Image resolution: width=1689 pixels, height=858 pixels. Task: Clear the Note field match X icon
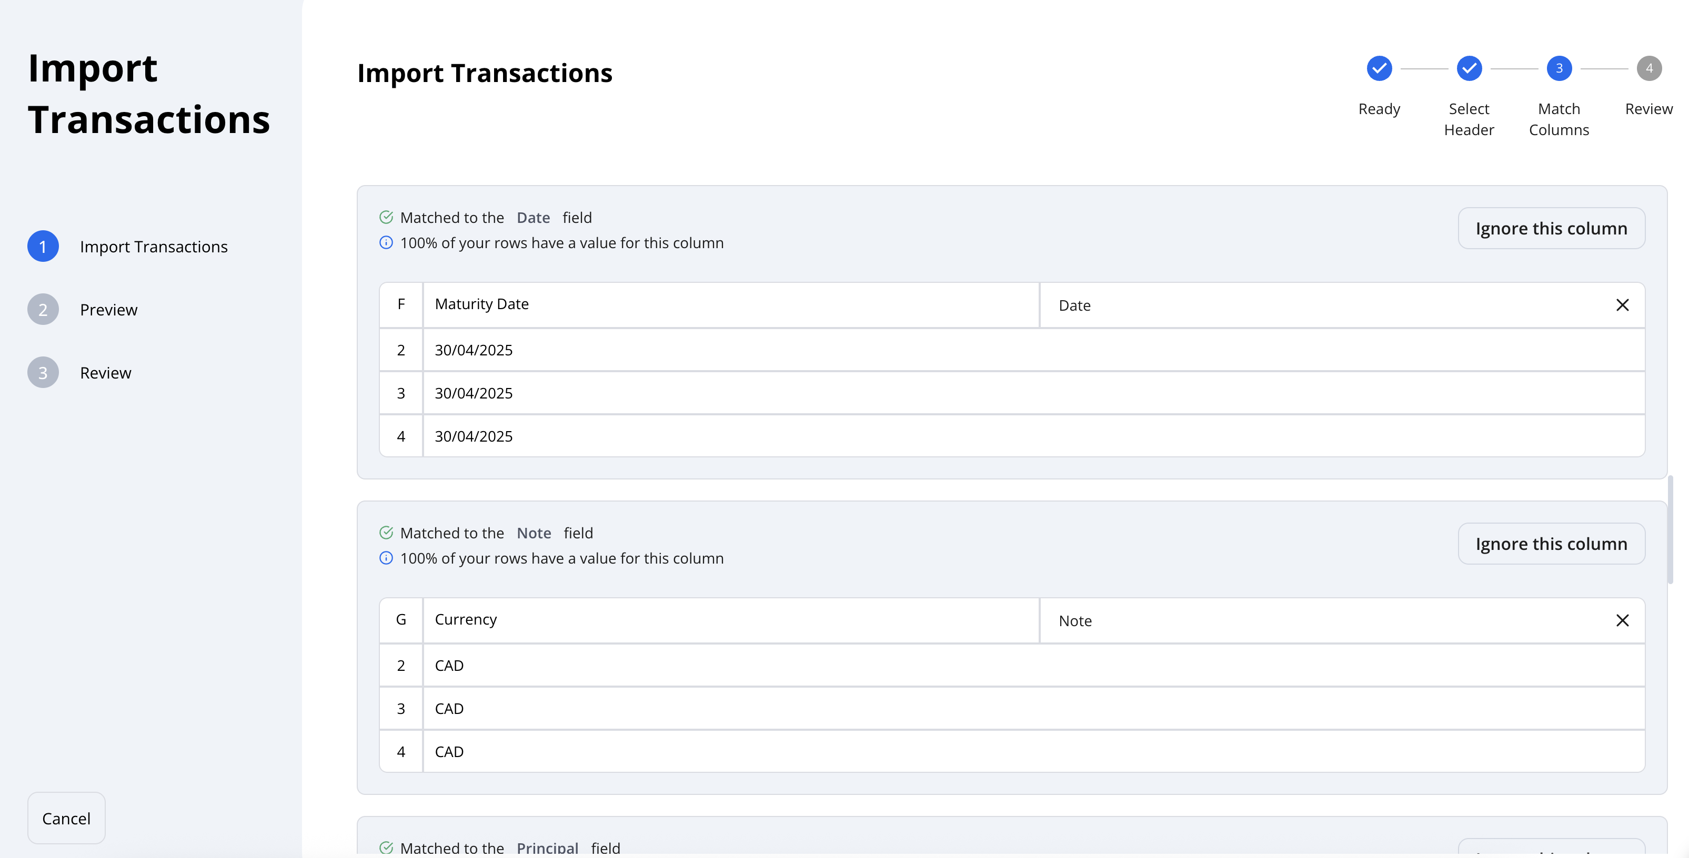point(1622,620)
